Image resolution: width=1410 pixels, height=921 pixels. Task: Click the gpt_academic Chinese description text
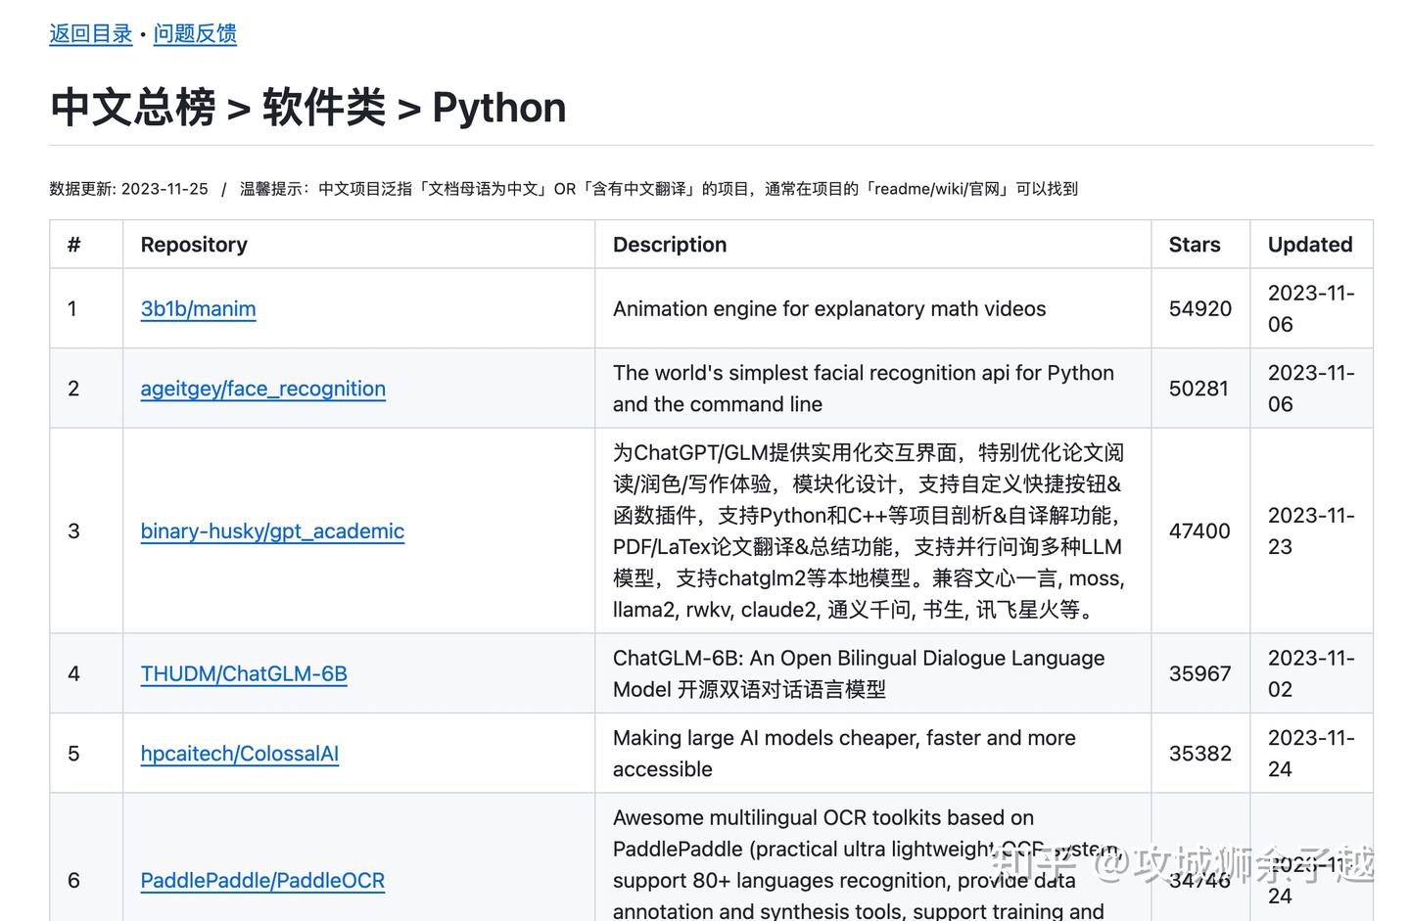[x=869, y=530]
